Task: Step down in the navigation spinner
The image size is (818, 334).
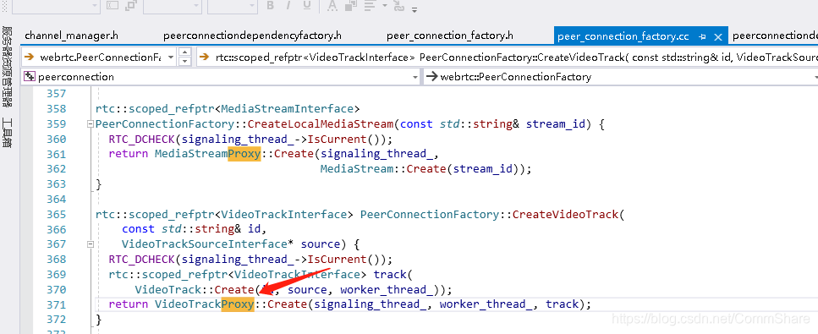Action: pyautogui.click(x=184, y=62)
